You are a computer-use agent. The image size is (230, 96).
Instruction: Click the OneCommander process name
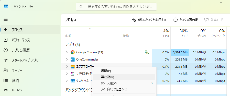pos(87,59)
